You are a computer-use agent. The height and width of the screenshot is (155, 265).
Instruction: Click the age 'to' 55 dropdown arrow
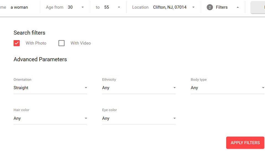coord(119,7)
